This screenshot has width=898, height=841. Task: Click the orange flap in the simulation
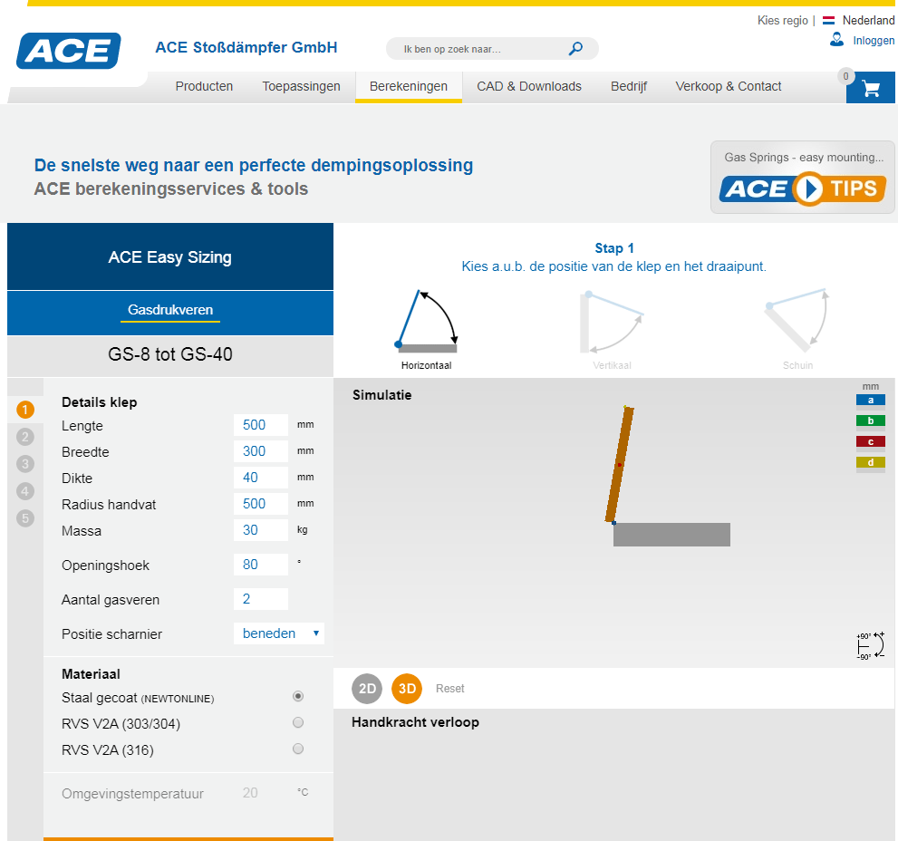pos(620,464)
